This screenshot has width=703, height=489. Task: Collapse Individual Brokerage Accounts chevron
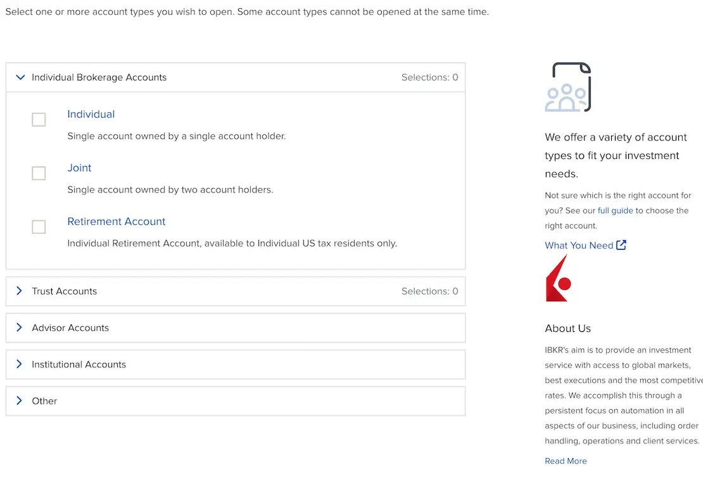tap(20, 77)
